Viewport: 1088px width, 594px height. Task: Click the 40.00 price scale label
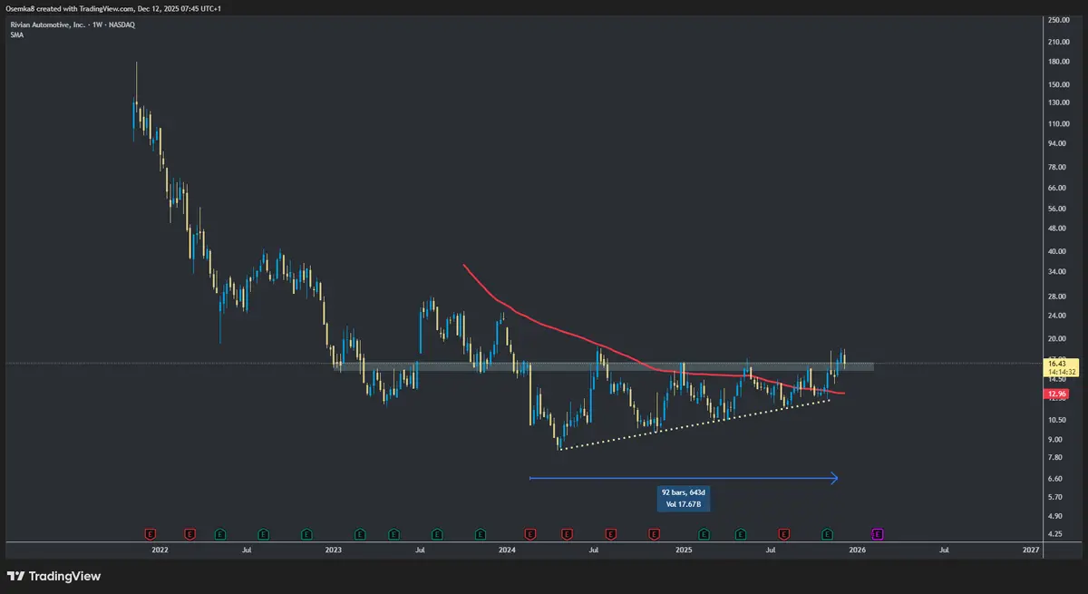[x=1057, y=251]
